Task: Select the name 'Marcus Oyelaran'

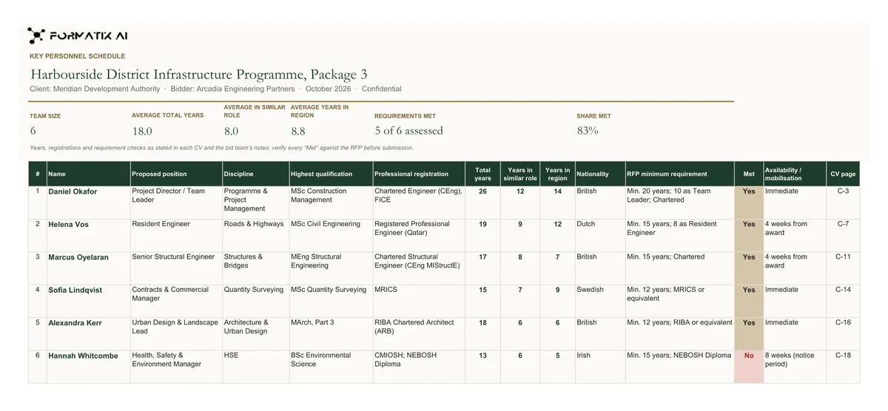Action: (x=78, y=257)
